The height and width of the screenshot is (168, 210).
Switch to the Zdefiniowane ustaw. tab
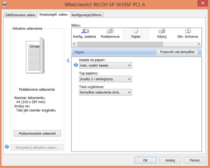[x=21, y=15]
